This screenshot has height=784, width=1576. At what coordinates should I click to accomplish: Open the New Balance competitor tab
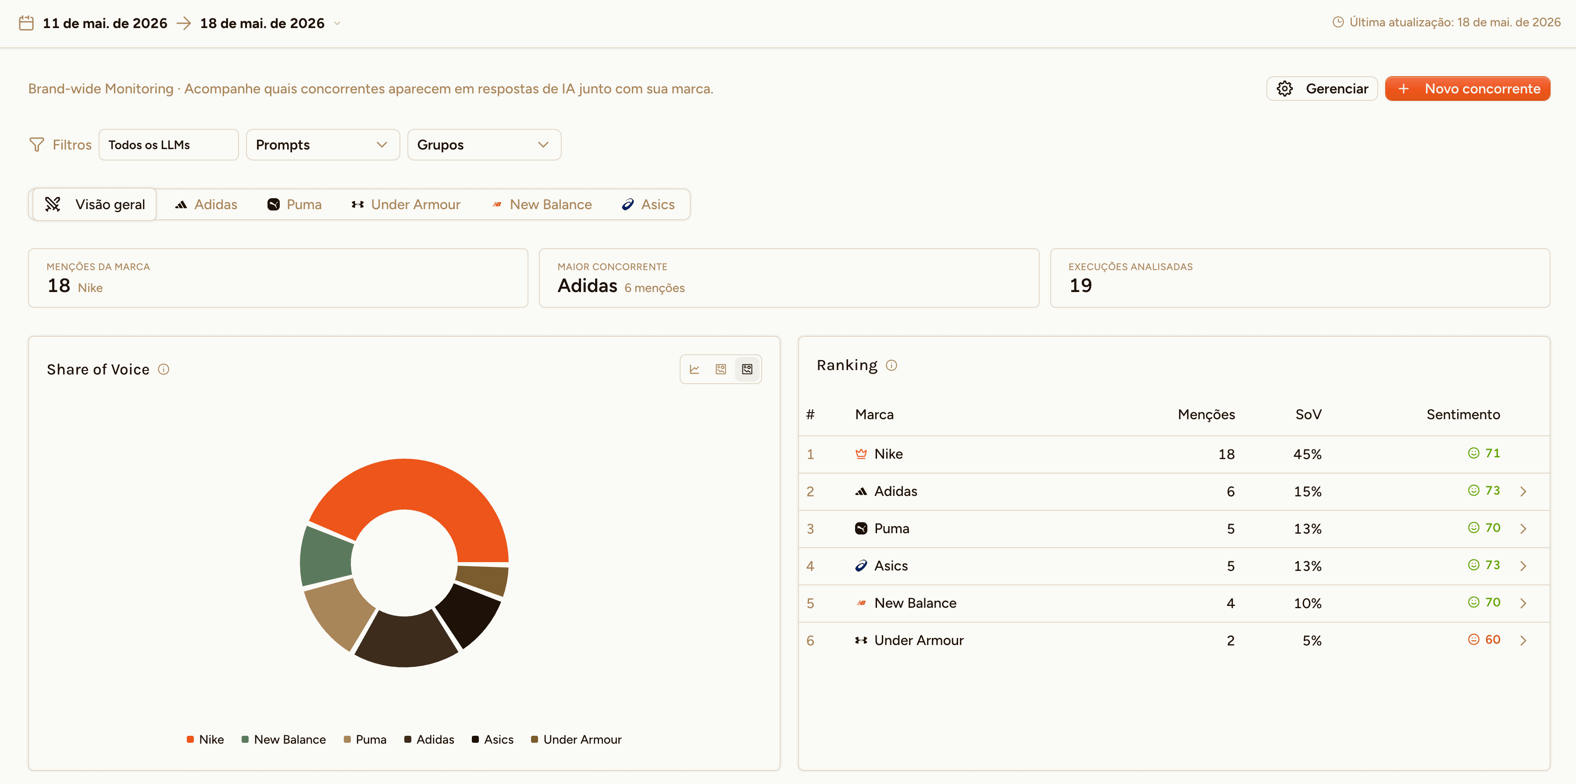point(542,204)
